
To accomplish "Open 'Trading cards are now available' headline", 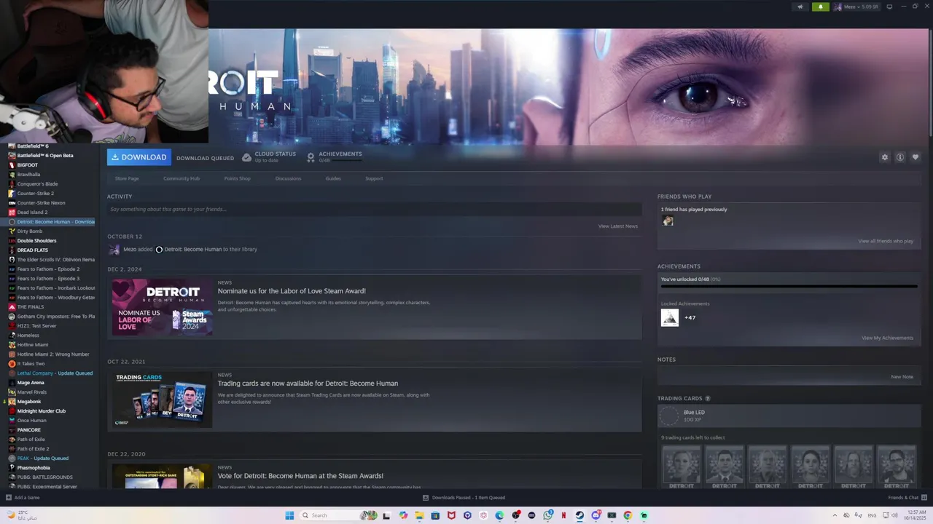I will click(x=308, y=384).
